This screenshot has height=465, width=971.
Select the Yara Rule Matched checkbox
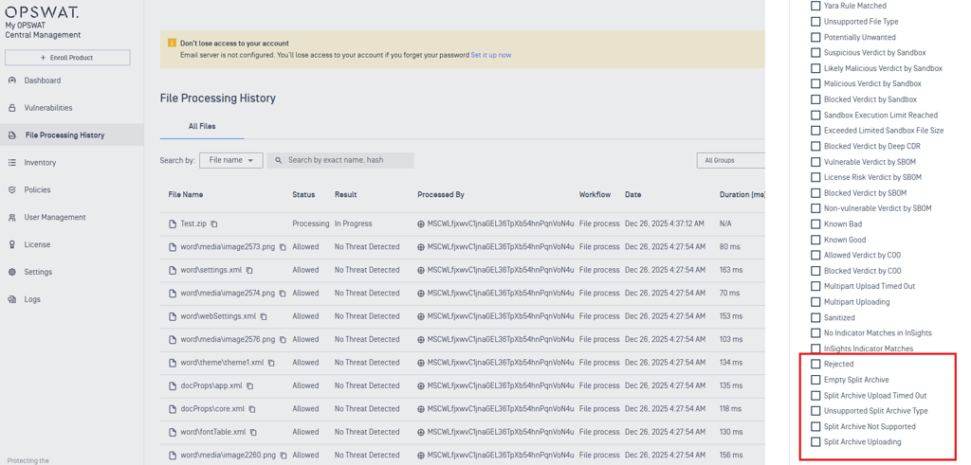click(815, 6)
